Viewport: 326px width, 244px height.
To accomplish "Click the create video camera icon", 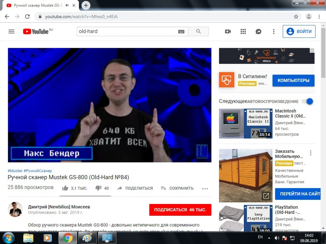I will 228,32.
